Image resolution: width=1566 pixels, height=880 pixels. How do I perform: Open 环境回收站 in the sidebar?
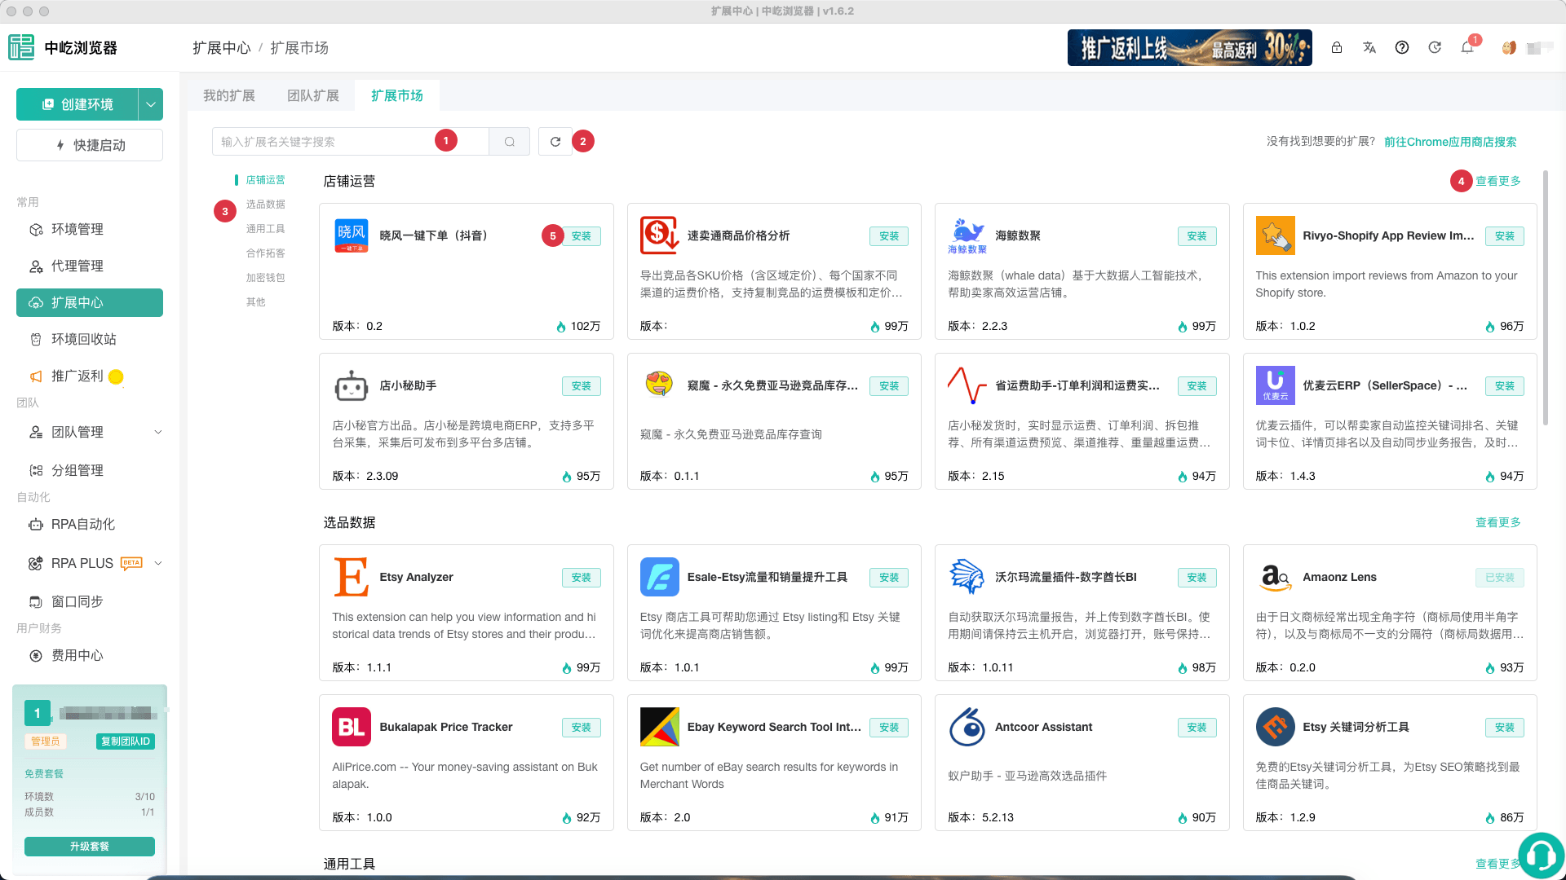(90, 340)
